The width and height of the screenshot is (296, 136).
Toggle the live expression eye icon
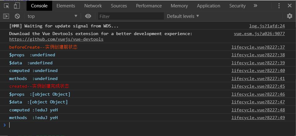pos(88,16)
